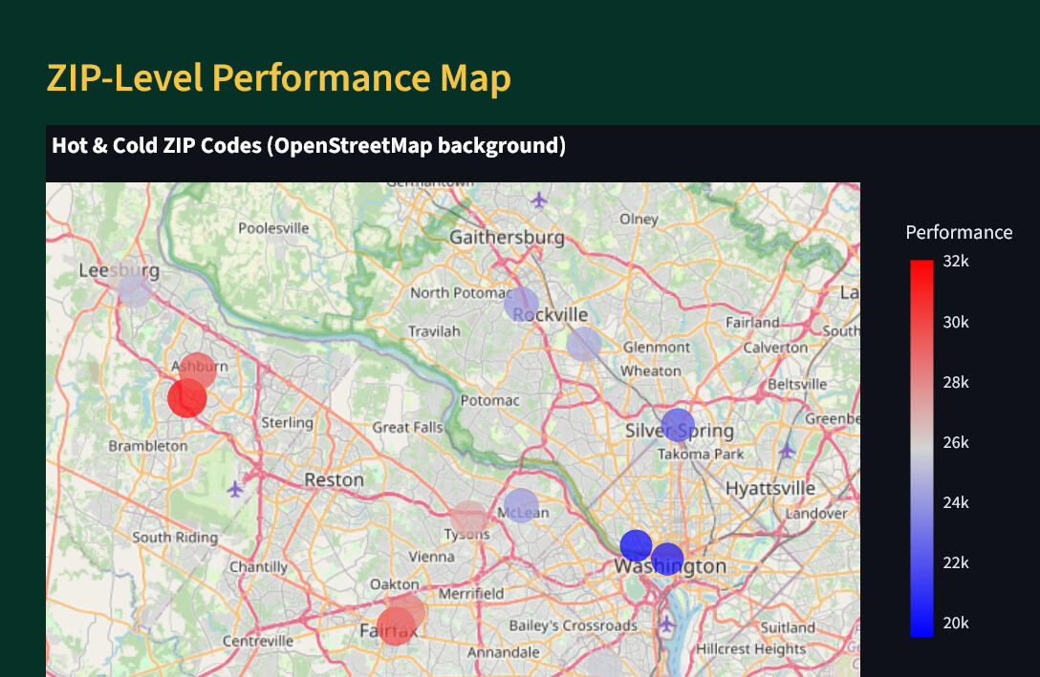The height and width of the screenshot is (677, 1040).
Task: Click the 'Performance' legend title
Action: pyautogui.click(x=958, y=232)
